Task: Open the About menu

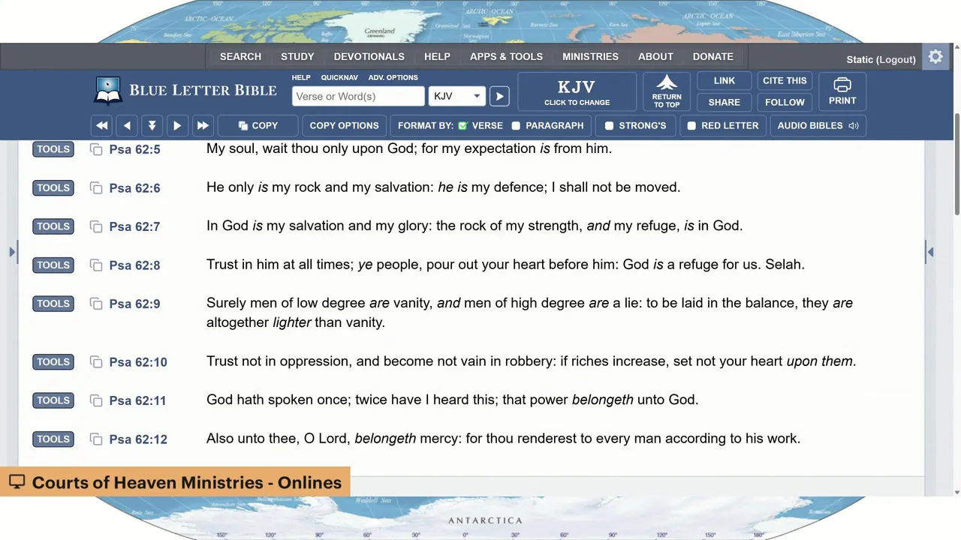Action: point(655,56)
